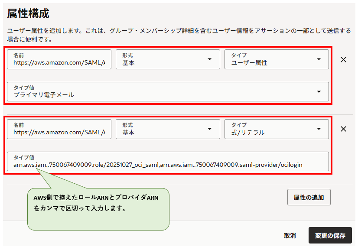This screenshot has height=250, width=358.
Task: Save with the 変更の保存 button
Action: pos(330,236)
